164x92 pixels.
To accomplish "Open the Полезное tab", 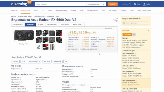I will pos(65,25).
